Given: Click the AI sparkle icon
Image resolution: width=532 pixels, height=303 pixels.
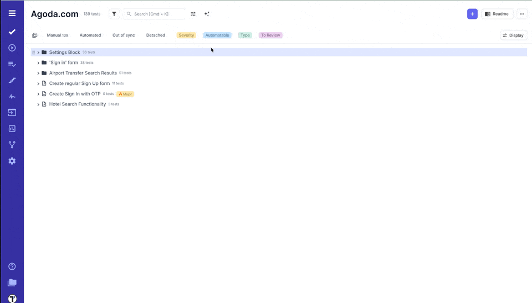Looking at the screenshot, I should point(207,14).
